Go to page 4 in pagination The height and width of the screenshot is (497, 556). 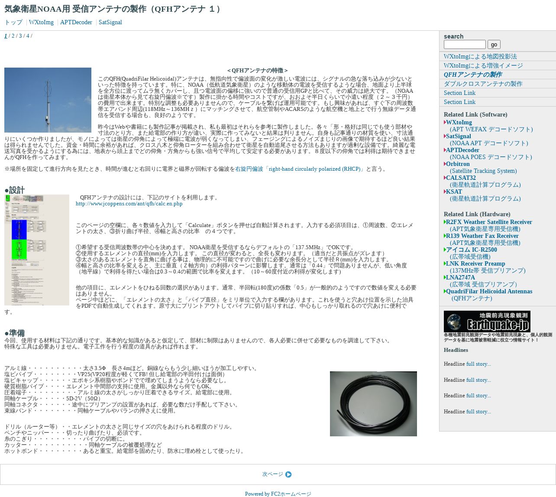point(28,36)
